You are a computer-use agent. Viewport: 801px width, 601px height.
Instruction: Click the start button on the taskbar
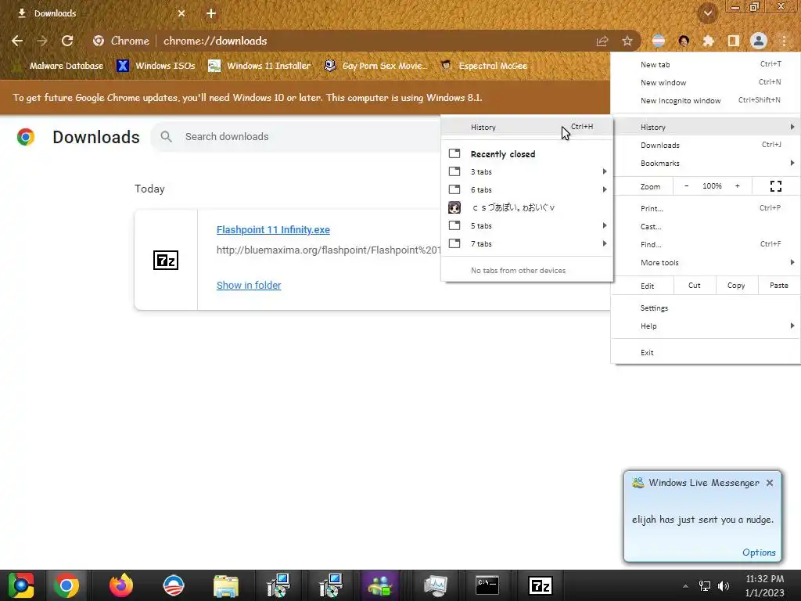click(x=20, y=585)
